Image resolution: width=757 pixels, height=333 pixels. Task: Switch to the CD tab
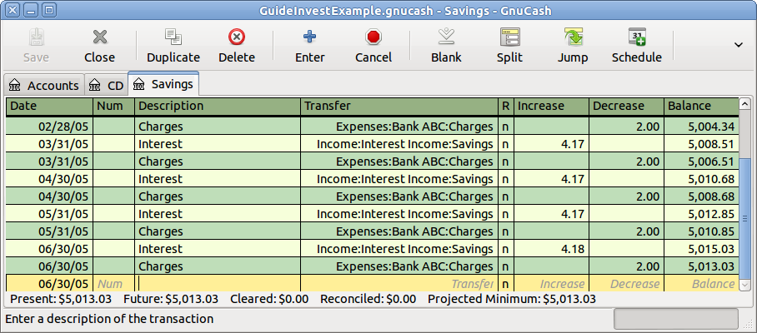pyautogui.click(x=107, y=86)
